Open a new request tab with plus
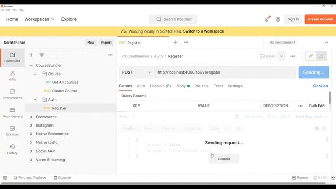Viewport: 336px width, 189px height. (175, 43)
